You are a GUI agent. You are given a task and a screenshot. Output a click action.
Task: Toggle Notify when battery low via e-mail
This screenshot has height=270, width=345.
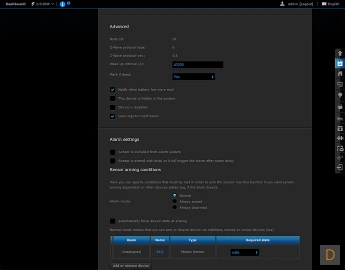click(x=112, y=90)
